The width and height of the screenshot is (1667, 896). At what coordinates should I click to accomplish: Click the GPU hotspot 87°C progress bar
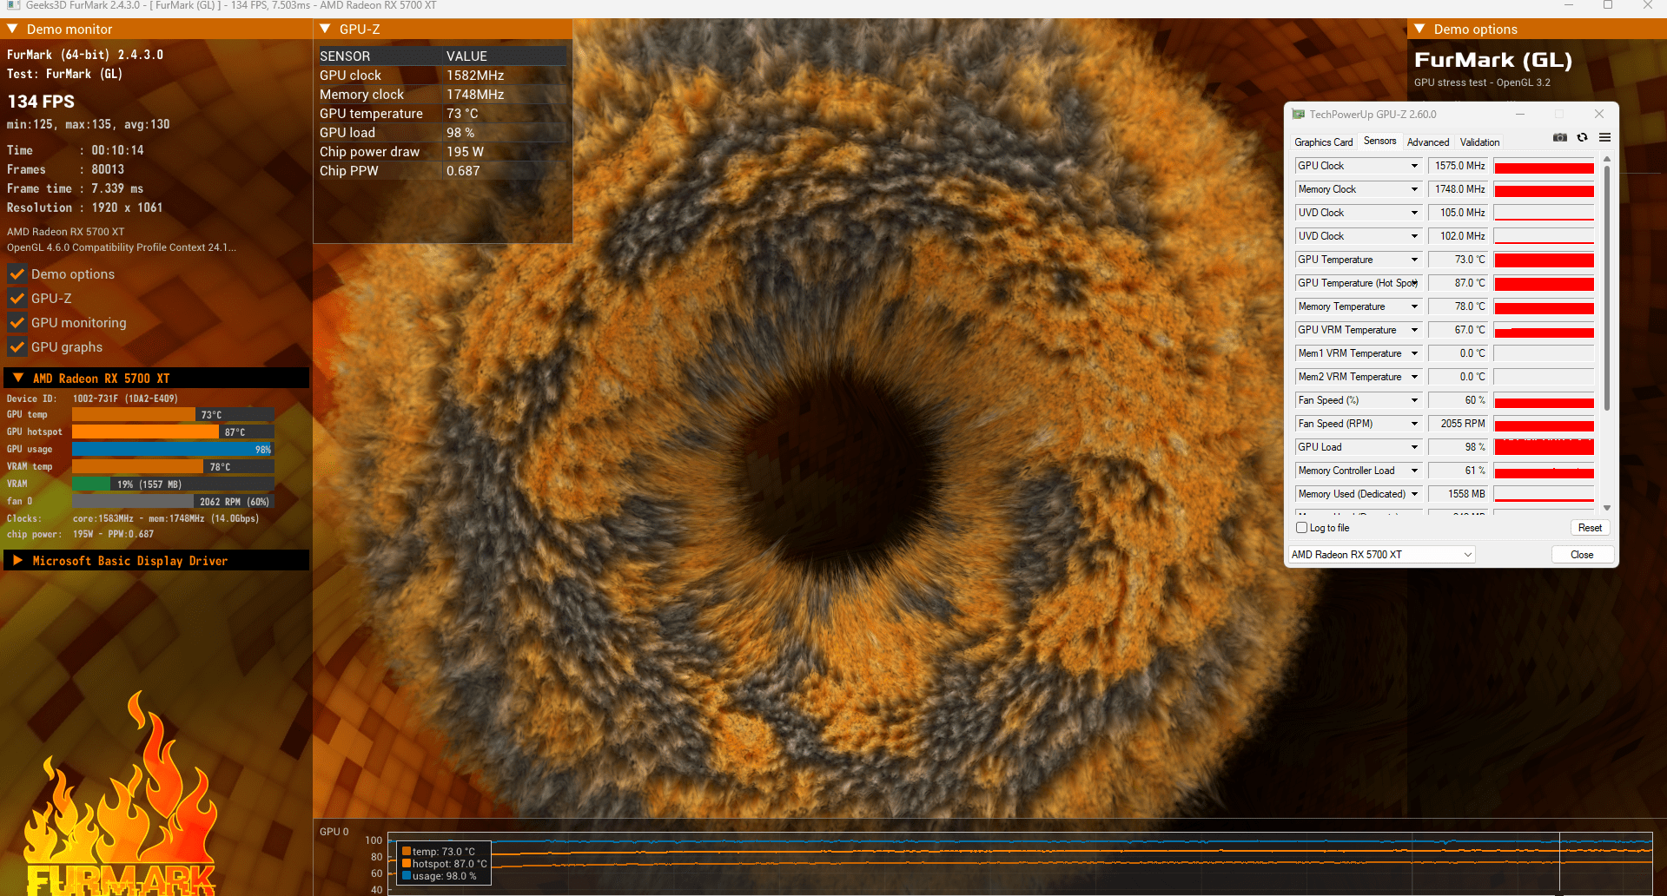[173, 432]
